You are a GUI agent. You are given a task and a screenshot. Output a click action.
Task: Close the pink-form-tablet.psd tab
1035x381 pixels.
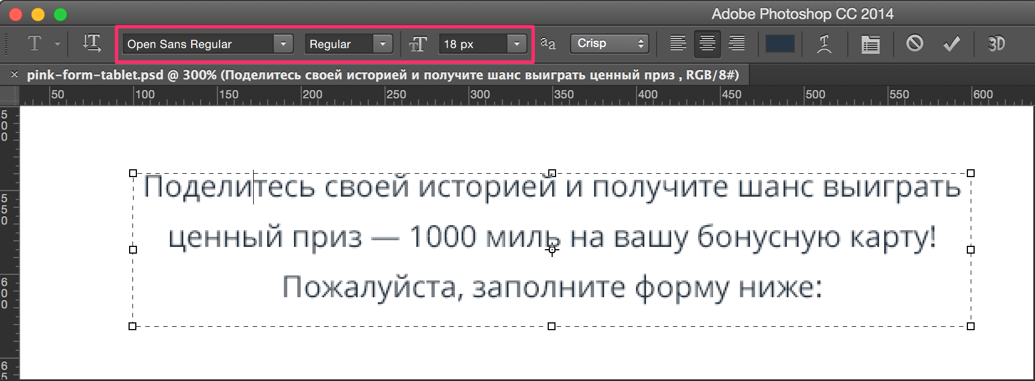[15, 75]
